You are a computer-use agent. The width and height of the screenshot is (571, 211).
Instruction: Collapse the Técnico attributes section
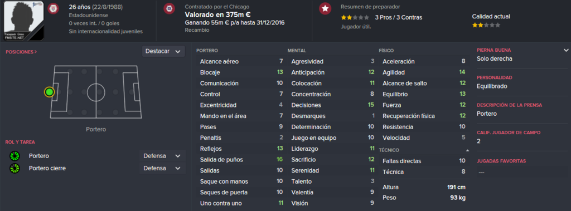[x=467, y=150]
